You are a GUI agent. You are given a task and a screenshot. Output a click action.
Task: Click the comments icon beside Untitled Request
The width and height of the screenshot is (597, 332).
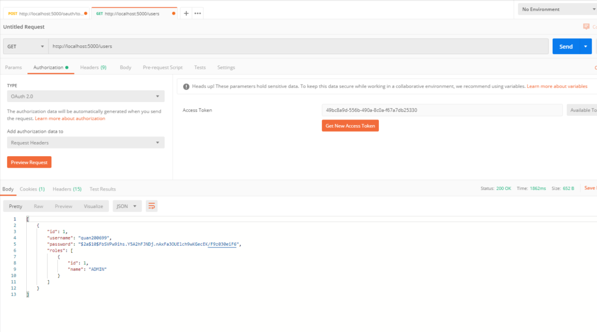(x=587, y=27)
